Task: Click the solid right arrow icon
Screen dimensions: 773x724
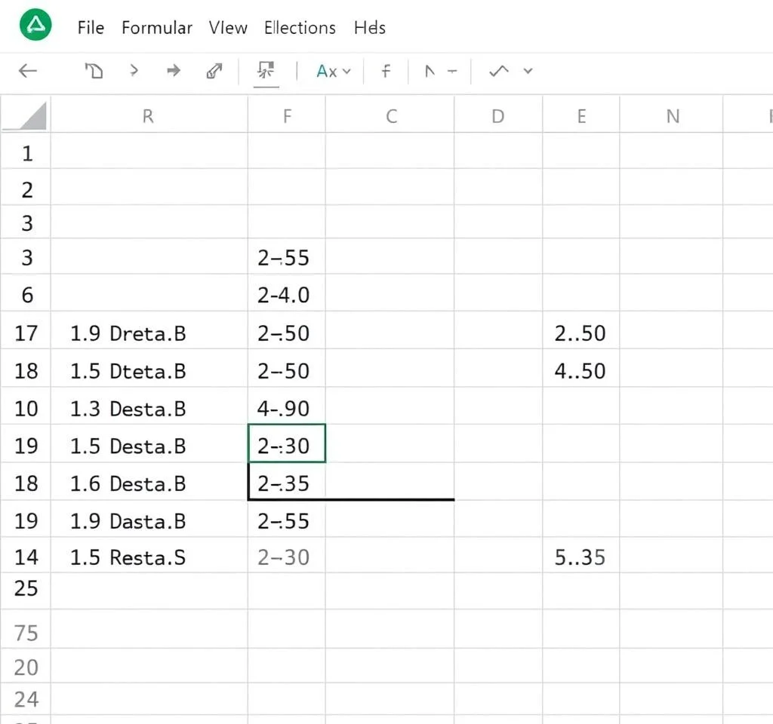Action: 174,71
